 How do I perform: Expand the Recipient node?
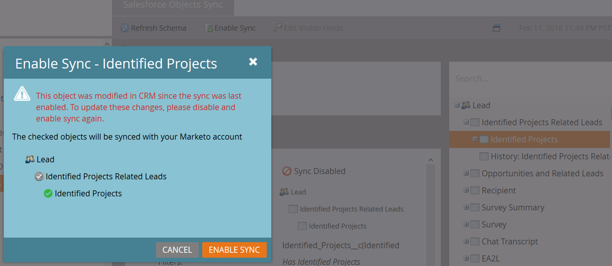[466, 190]
